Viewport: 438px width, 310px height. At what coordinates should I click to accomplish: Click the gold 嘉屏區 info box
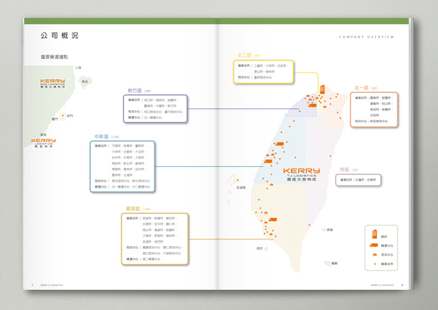pyautogui.click(x=155, y=239)
